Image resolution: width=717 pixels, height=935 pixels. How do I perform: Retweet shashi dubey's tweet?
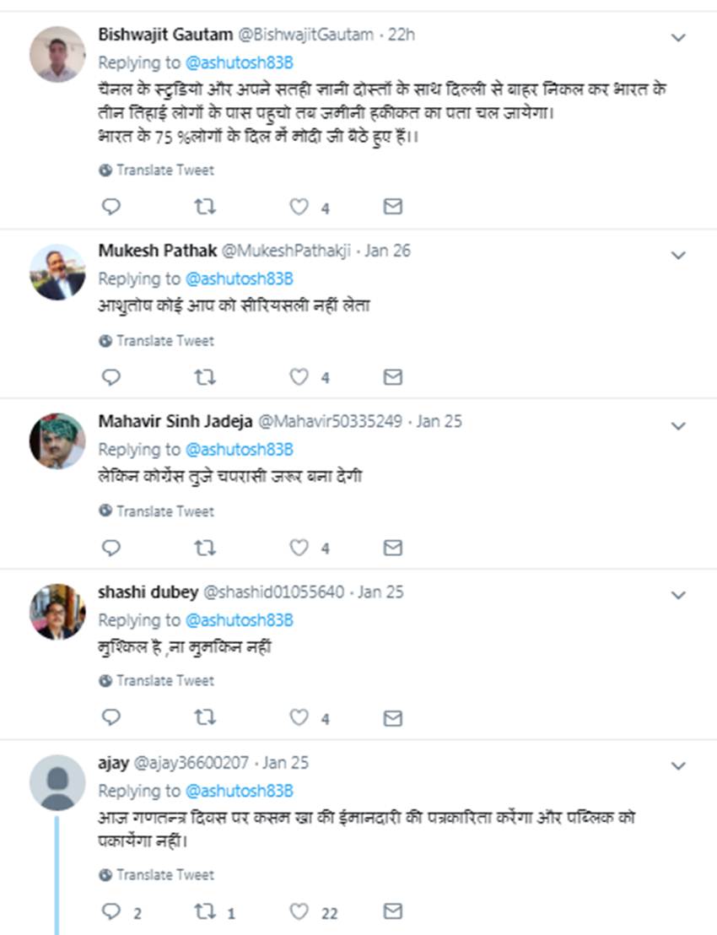205,718
